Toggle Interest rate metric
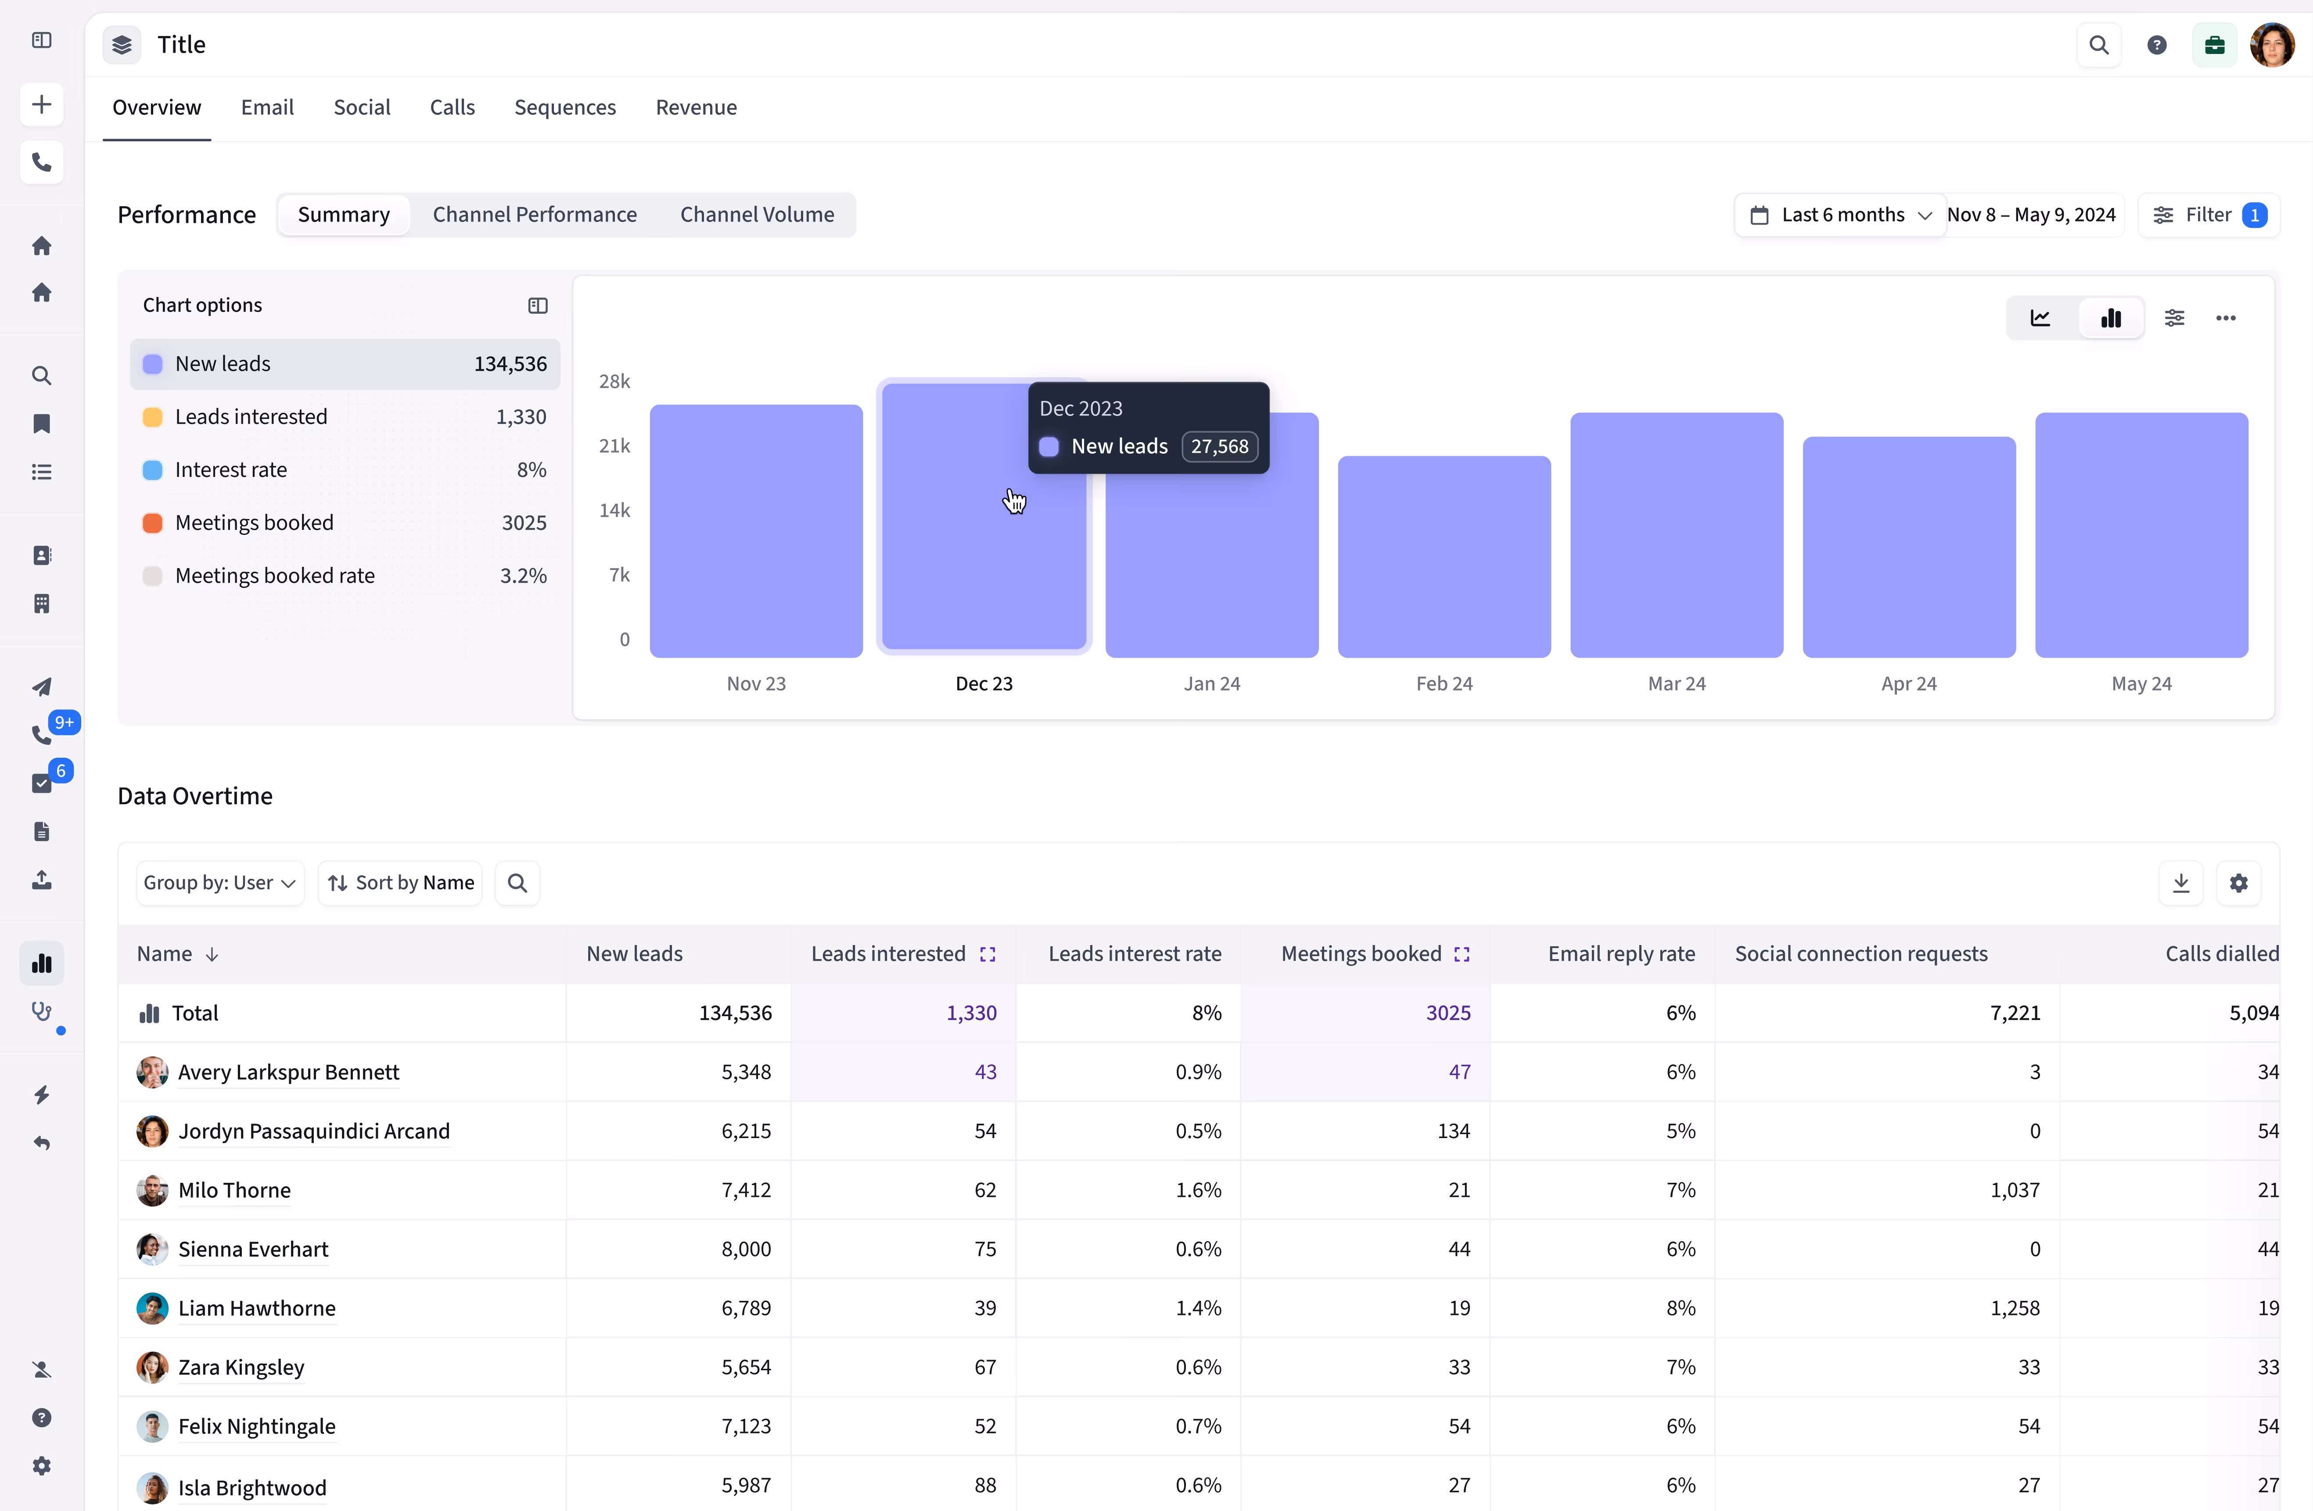Screen dimensions: 2313x1511 [345, 470]
